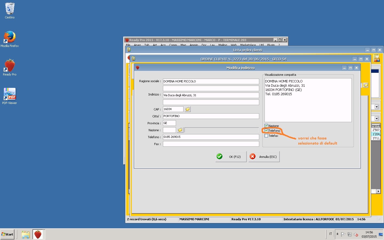Select the highlighted row showing 1'204
The height and width of the screenshot is (240, 384).
click(x=375, y=134)
